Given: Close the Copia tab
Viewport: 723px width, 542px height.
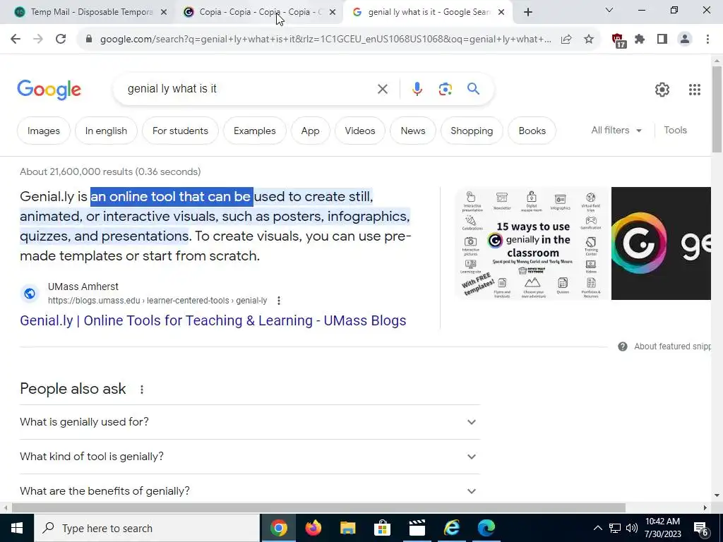Looking at the screenshot, I should [x=333, y=13].
